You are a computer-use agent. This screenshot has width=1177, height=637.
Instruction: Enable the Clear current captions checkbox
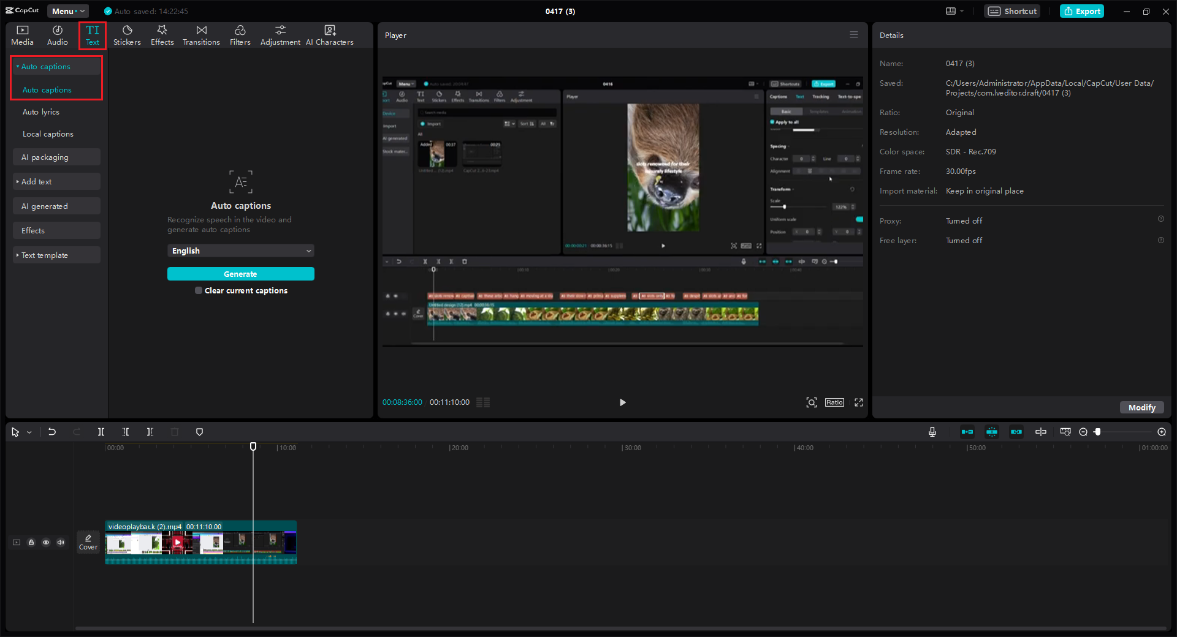pos(199,291)
